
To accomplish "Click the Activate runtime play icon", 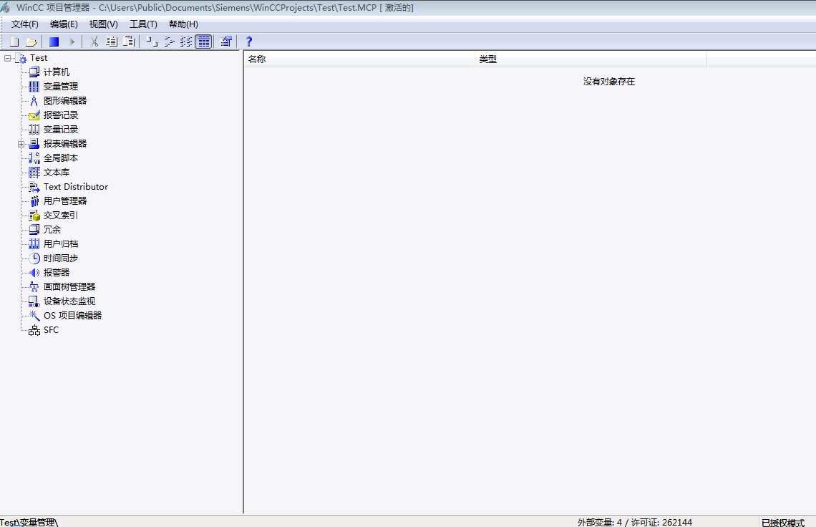I will [x=72, y=42].
